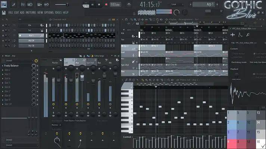Open the PATTERNS menu

click(31, 12)
